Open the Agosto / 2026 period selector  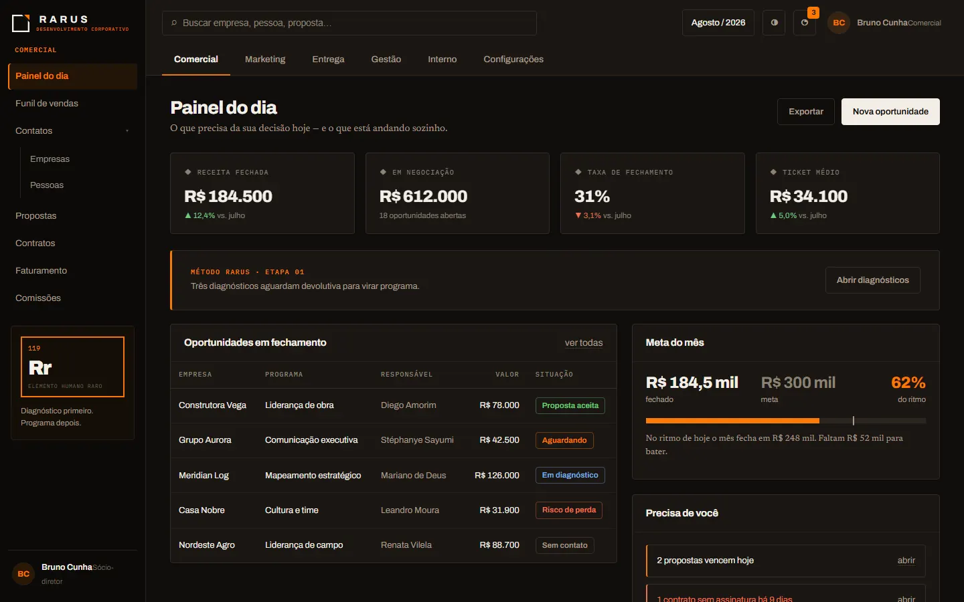pos(718,23)
